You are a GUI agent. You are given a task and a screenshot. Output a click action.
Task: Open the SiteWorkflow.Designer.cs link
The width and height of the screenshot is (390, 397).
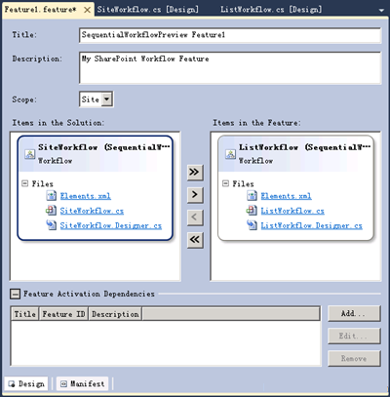tap(111, 225)
